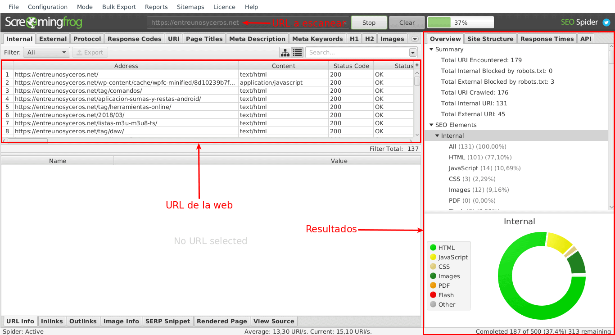Click the Screaming Frog logo
The image size is (615, 335).
[x=44, y=23]
